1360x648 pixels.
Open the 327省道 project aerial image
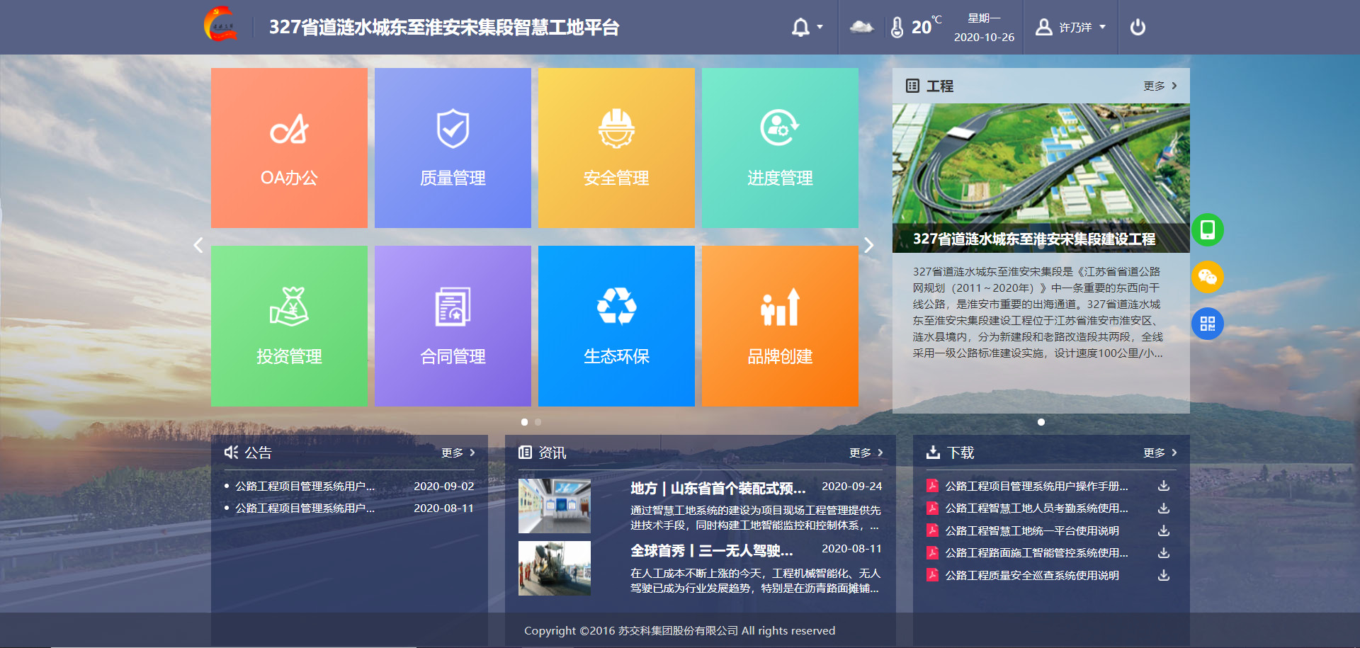[x=1041, y=170]
